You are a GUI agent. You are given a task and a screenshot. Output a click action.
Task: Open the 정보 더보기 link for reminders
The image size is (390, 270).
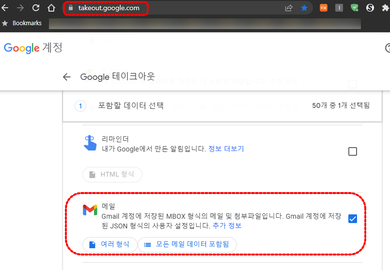[x=226, y=149]
